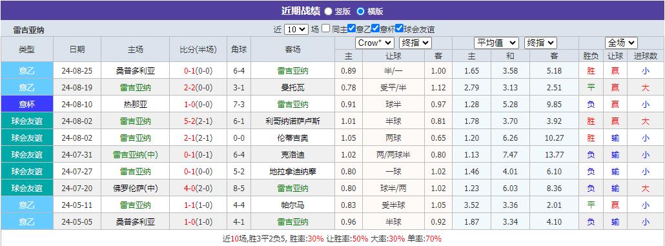Click draw odds 5.28 cell
Screen dimensions: 665x246
(510, 105)
